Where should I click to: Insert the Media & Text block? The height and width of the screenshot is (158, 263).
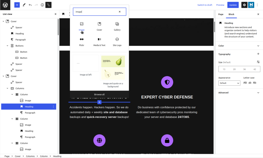[99, 42]
